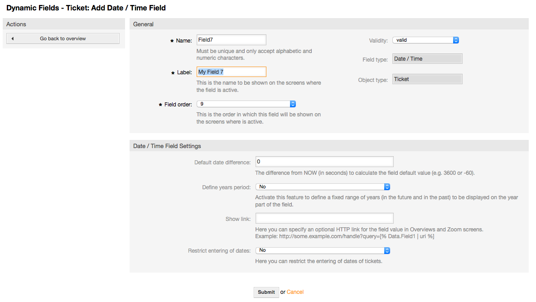
Task: Click the General section header
Action: (x=328, y=24)
